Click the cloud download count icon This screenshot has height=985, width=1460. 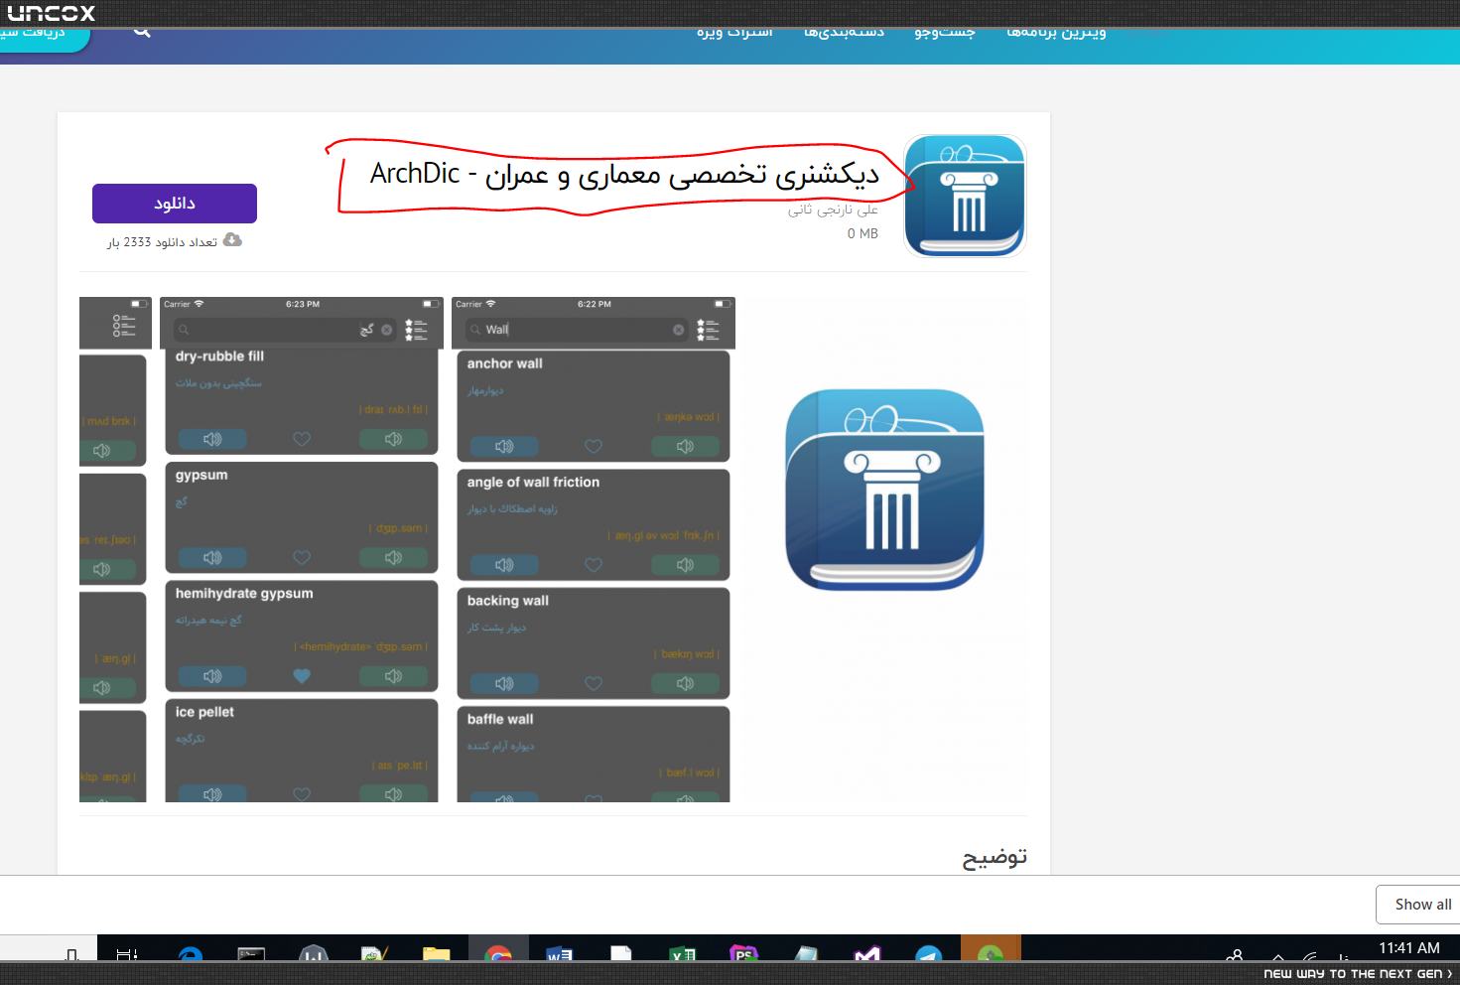[x=232, y=240]
